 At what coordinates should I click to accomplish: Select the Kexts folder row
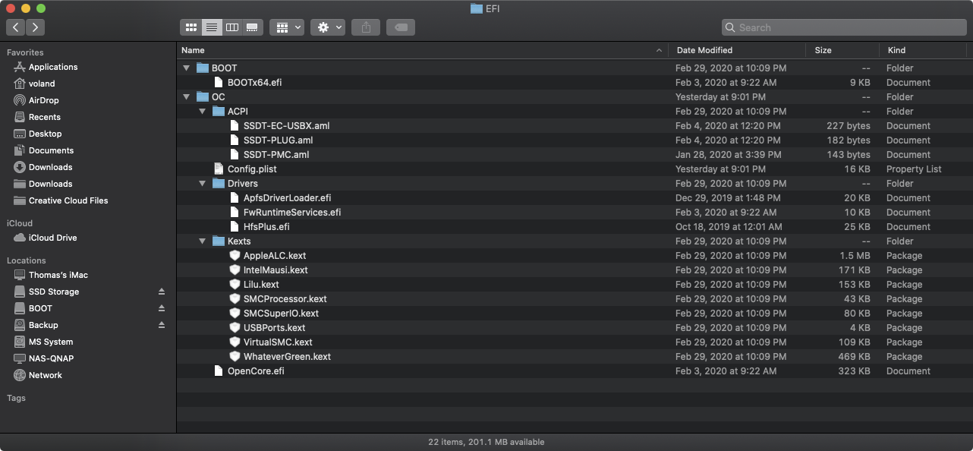[575, 241]
